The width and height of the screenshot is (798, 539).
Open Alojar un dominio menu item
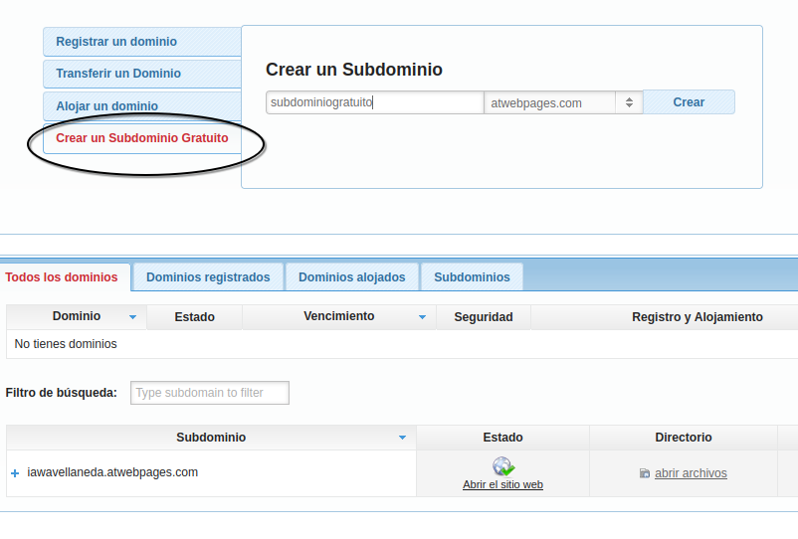(x=106, y=105)
